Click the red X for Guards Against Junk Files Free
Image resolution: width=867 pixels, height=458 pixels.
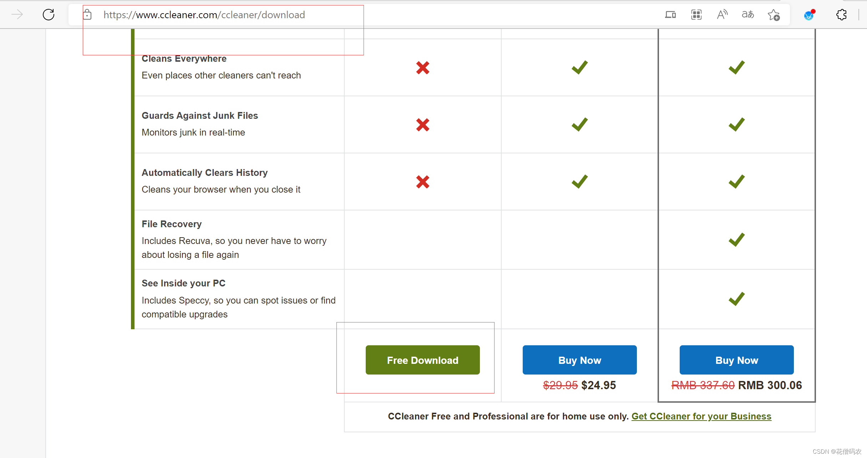[422, 124]
